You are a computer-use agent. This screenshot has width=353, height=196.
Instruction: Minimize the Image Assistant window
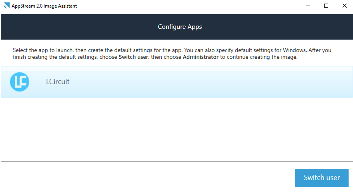pos(308,6)
